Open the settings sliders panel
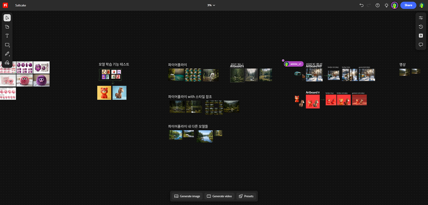Image resolution: width=428 pixels, height=205 pixels. point(421,18)
